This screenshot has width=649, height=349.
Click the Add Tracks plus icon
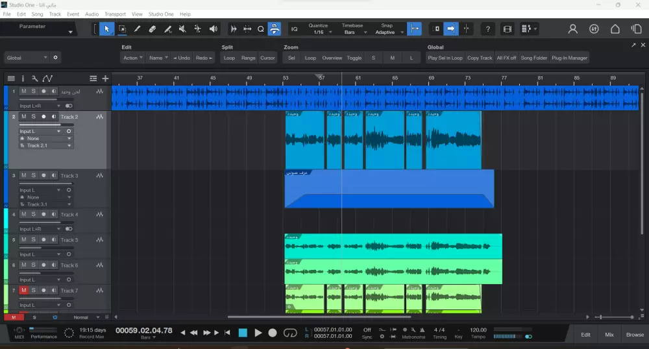[105, 78]
